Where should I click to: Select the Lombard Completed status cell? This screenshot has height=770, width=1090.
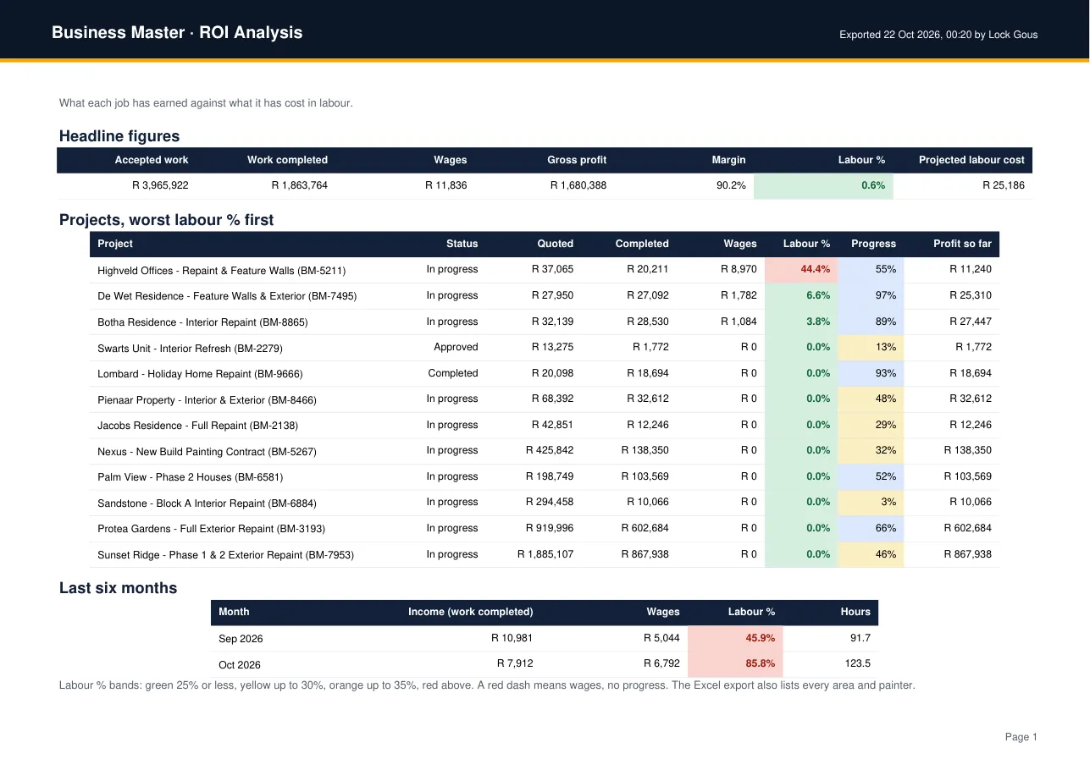[x=452, y=373]
